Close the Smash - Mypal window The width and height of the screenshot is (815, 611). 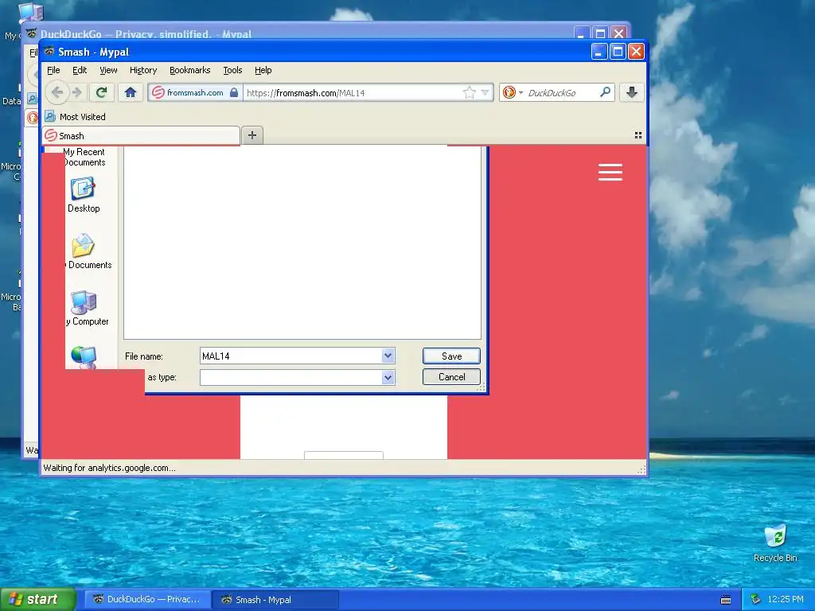(x=636, y=52)
